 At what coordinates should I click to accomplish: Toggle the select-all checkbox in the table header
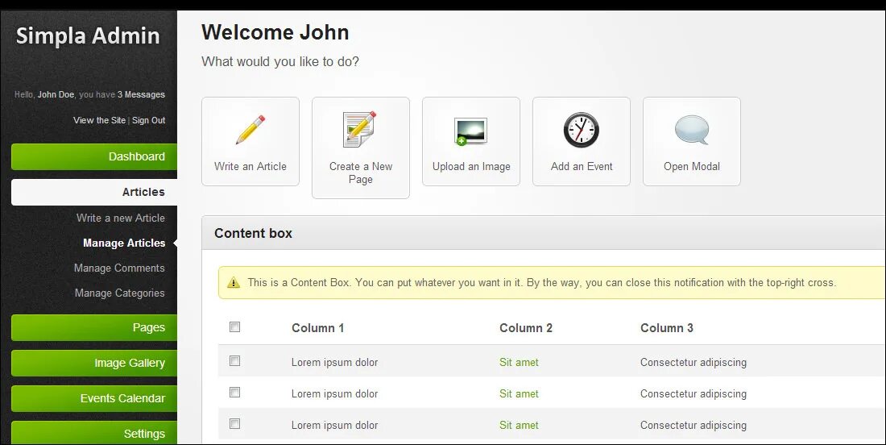[234, 326]
